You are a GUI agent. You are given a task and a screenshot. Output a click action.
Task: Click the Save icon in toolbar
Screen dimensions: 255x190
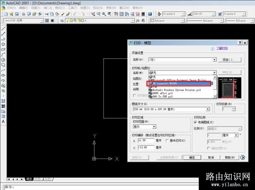click(x=17, y=14)
